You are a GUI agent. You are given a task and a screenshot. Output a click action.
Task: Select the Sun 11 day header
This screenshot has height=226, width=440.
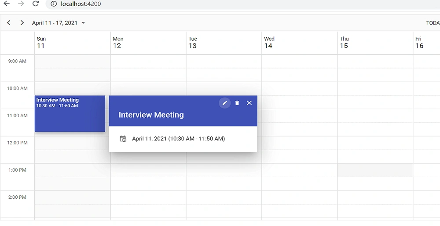73,43
